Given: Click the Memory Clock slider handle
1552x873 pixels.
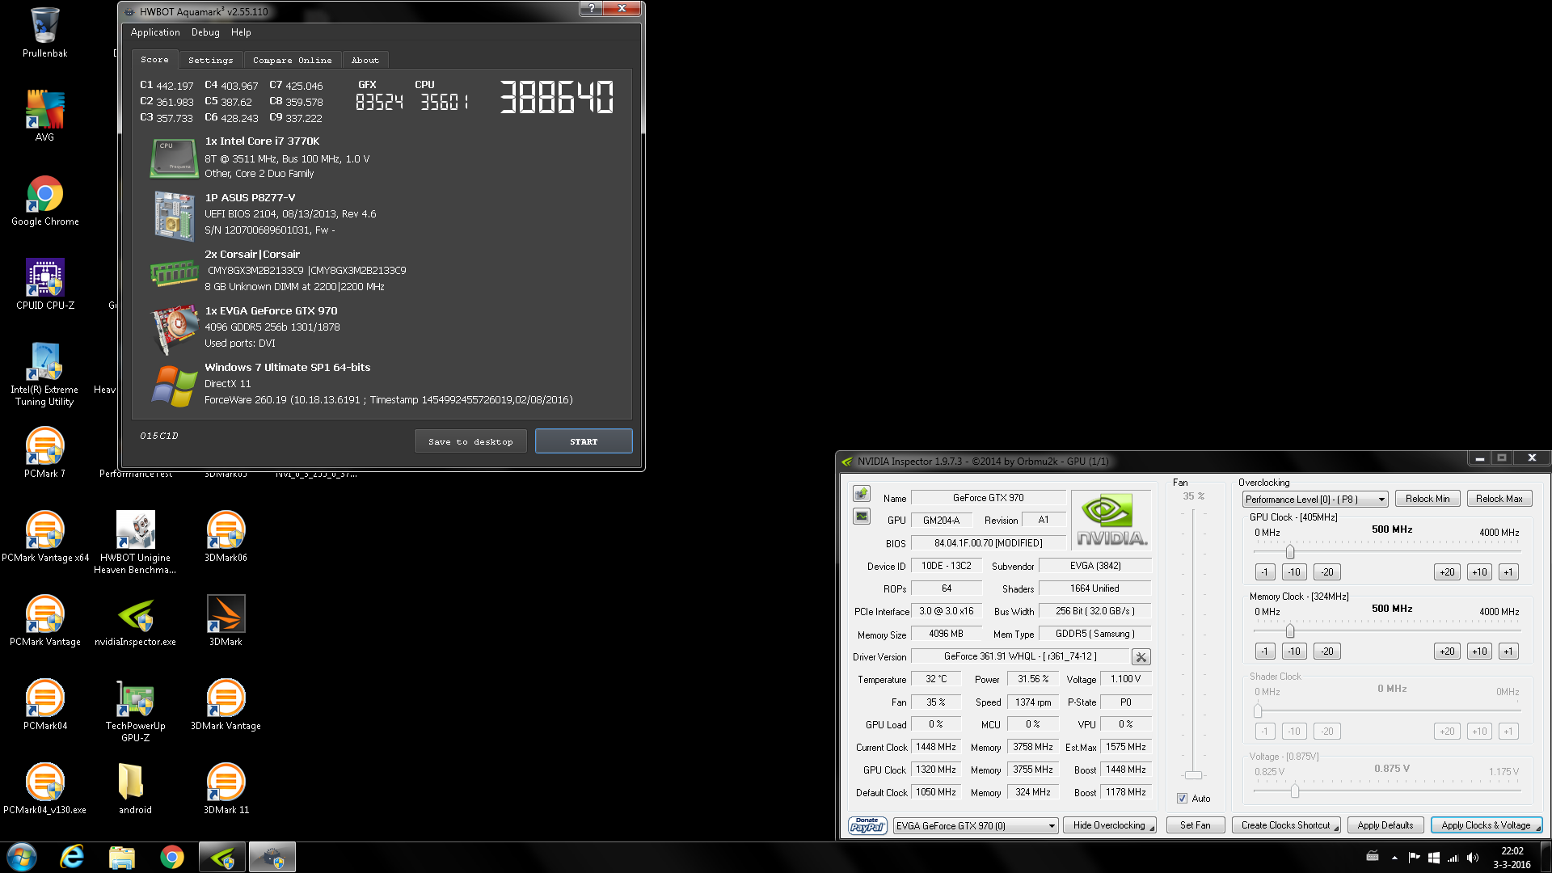Looking at the screenshot, I should [1290, 630].
